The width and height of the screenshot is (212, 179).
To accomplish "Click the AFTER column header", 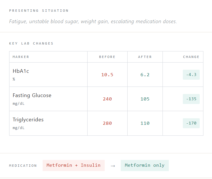I will [x=145, y=57].
